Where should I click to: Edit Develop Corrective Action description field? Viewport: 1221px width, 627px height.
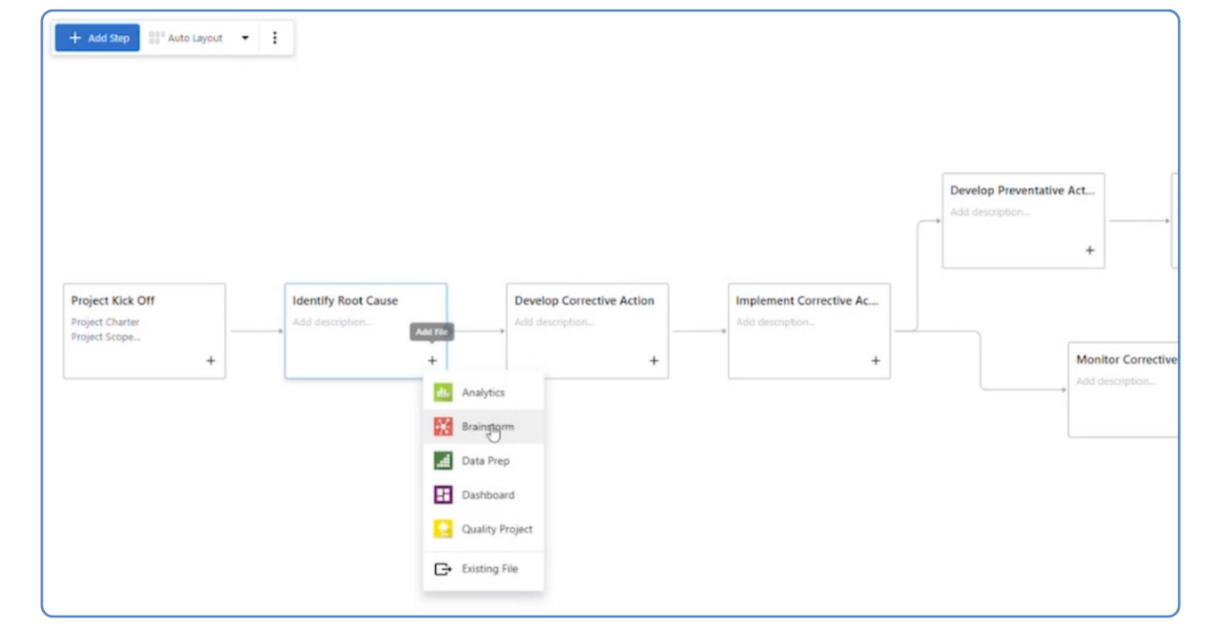click(554, 322)
